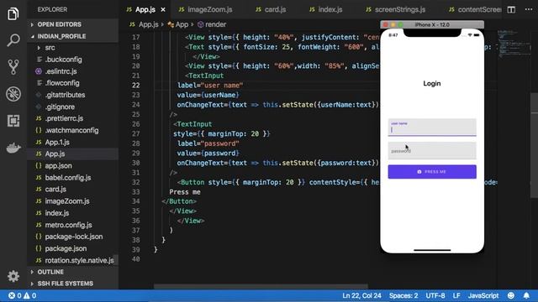Click the errors count in status bar
This screenshot has width=538, height=302.
15,295
